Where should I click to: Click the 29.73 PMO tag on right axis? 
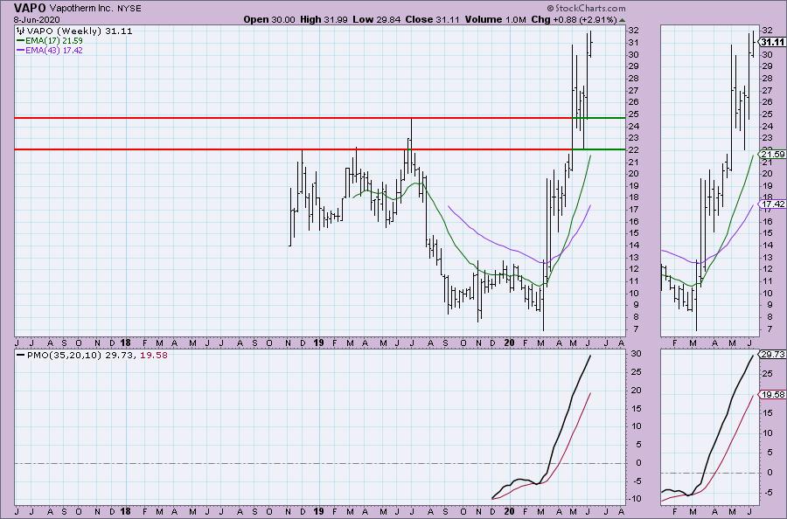(772, 354)
